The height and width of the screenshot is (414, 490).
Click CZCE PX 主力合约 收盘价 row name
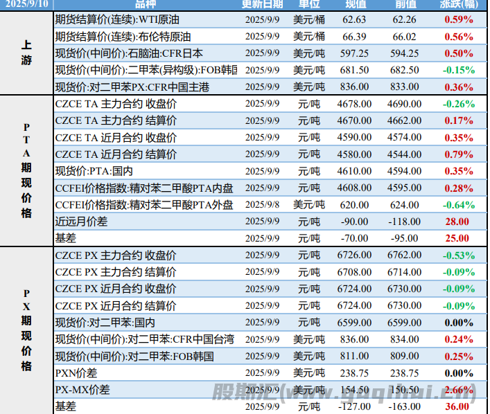pyautogui.click(x=116, y=255)
